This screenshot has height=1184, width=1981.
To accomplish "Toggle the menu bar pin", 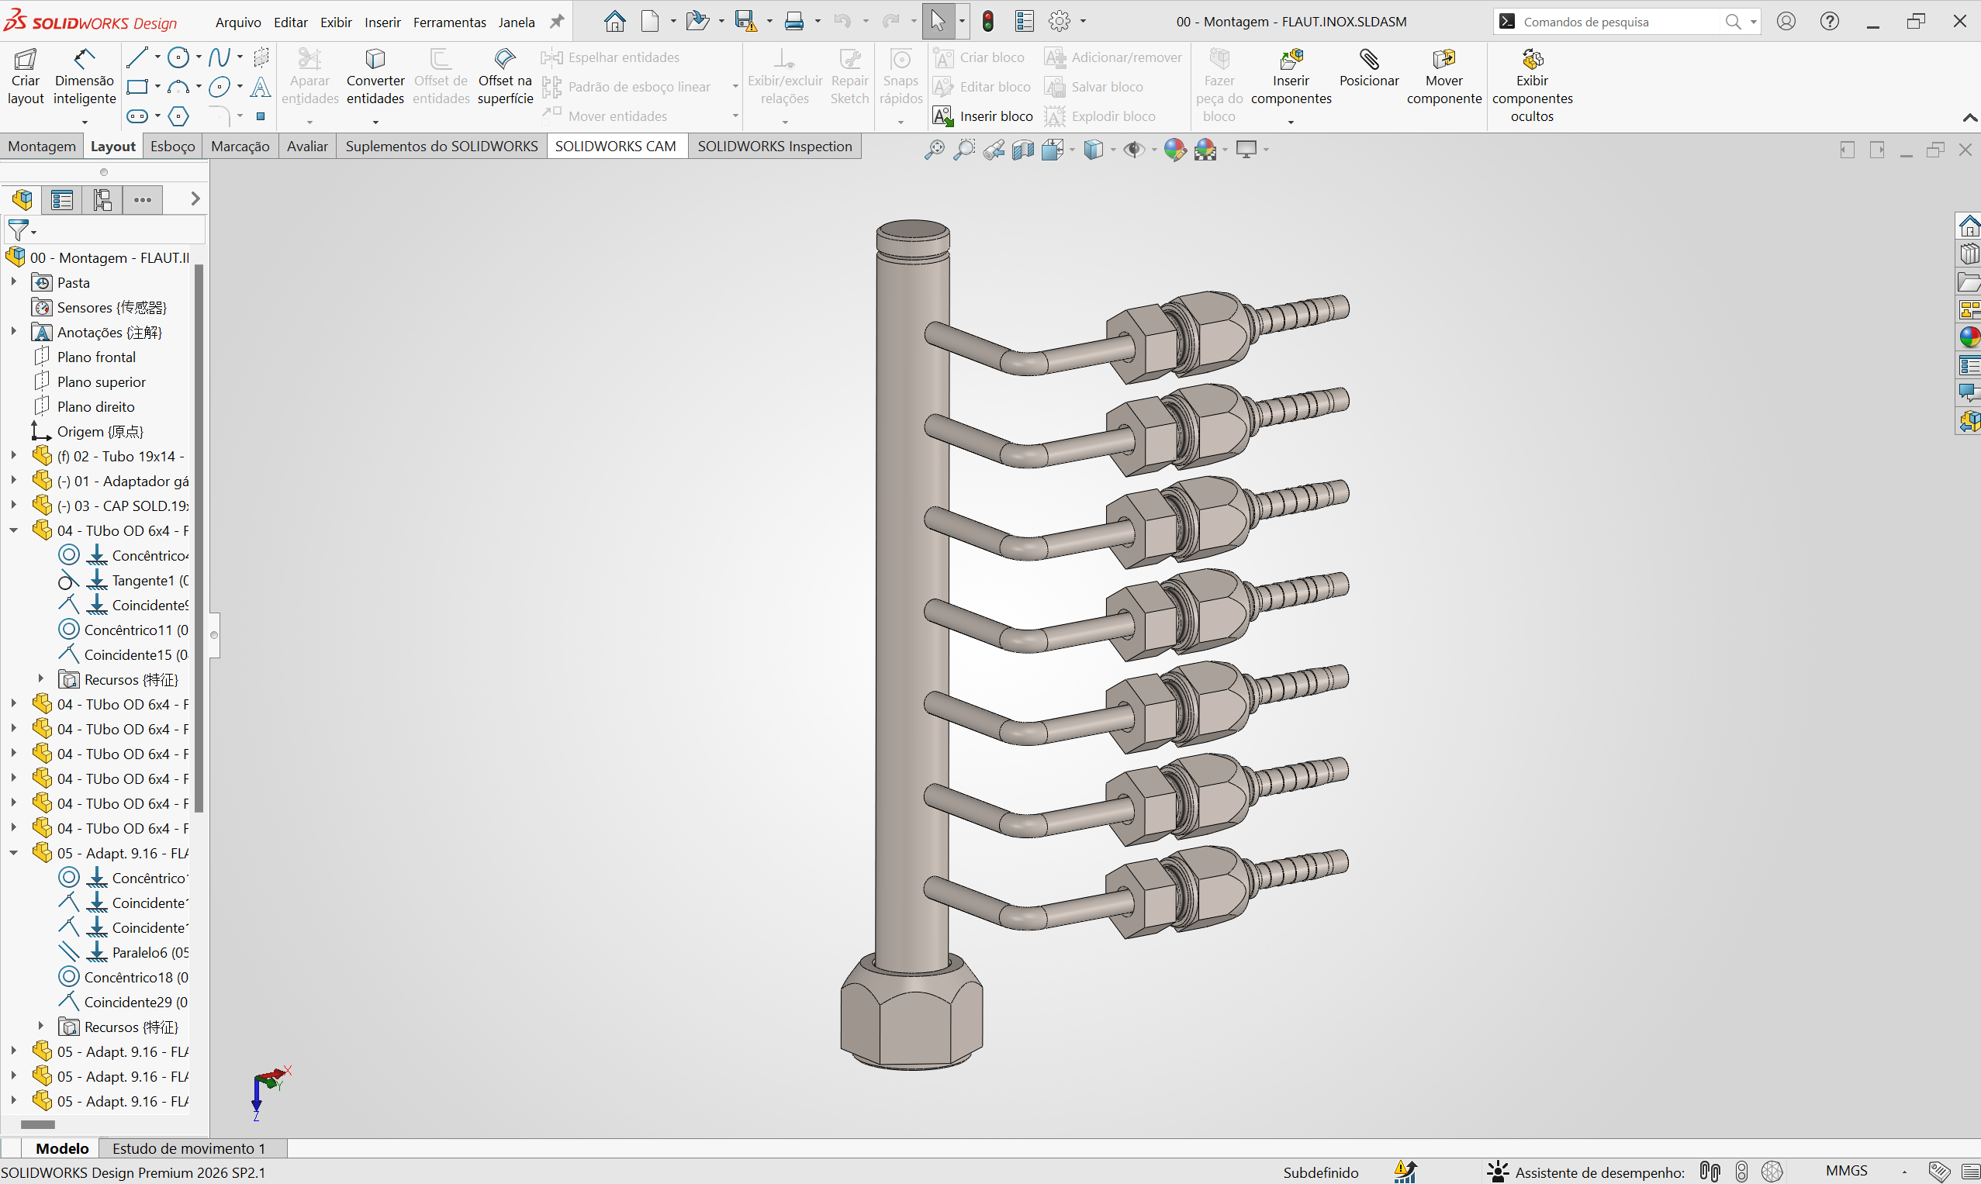I will click(557, 22).
